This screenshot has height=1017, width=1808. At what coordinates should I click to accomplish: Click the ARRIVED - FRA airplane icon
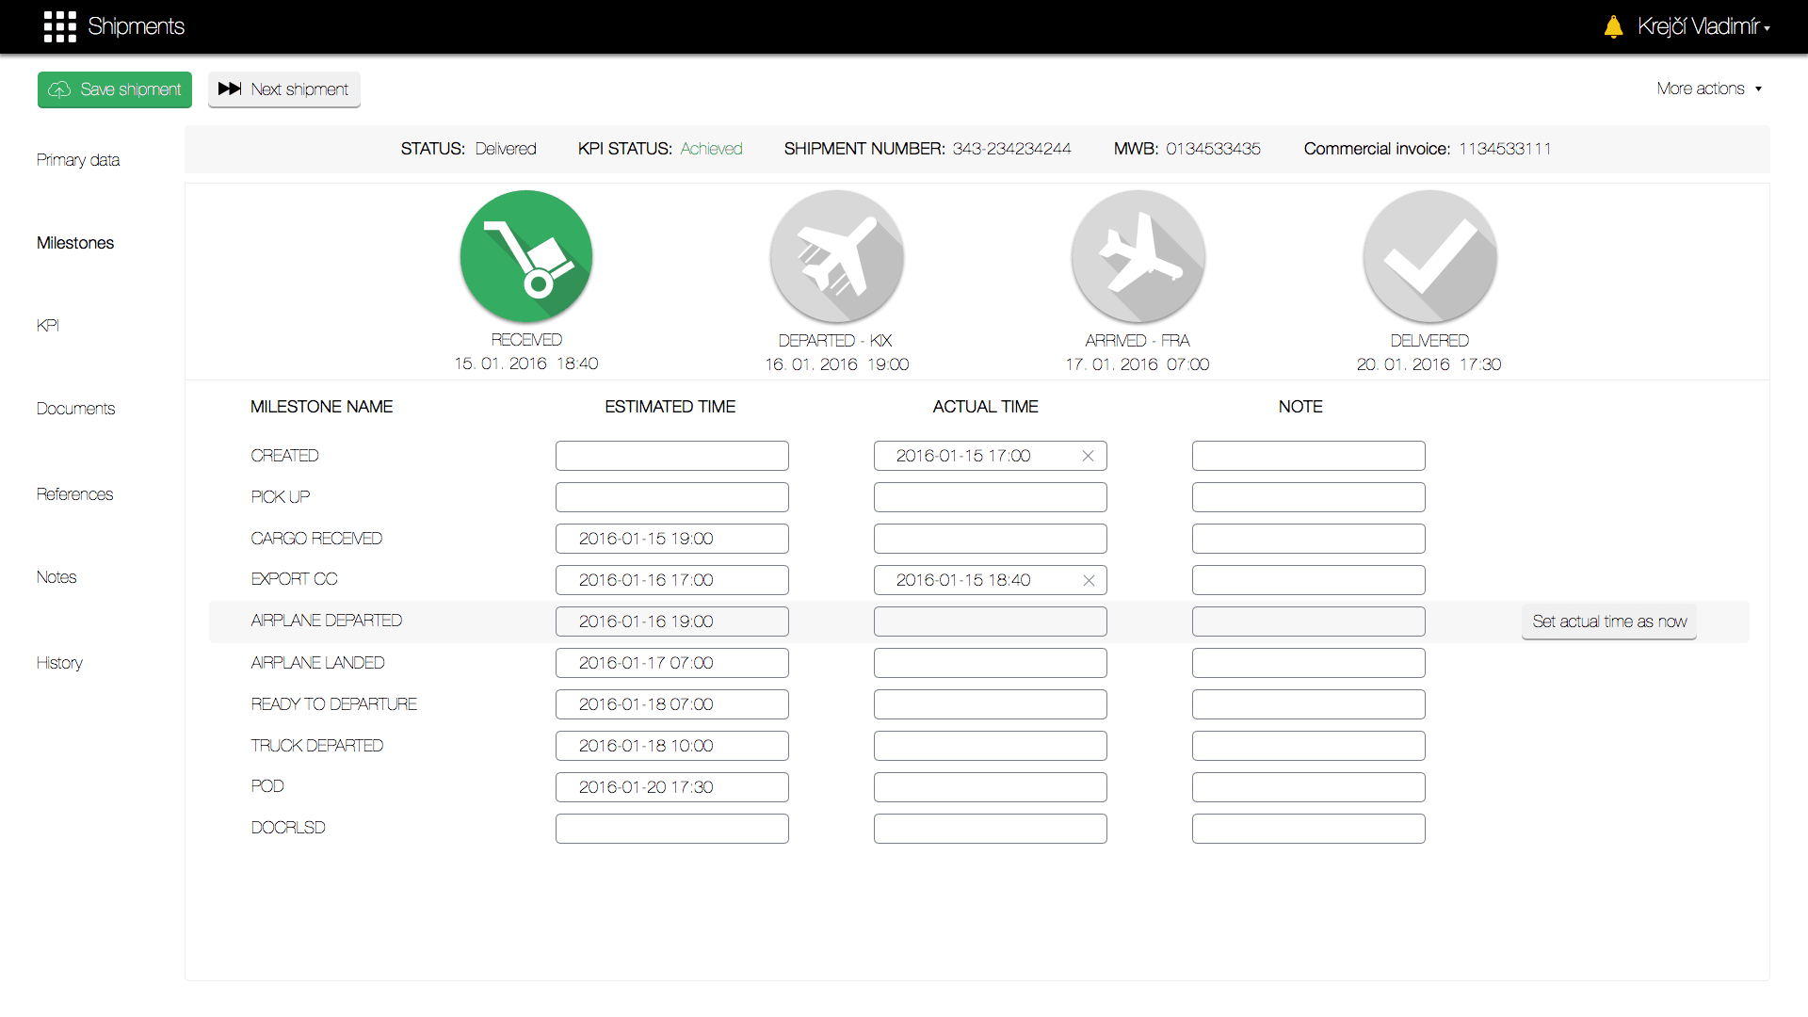tap(1138, 255)
